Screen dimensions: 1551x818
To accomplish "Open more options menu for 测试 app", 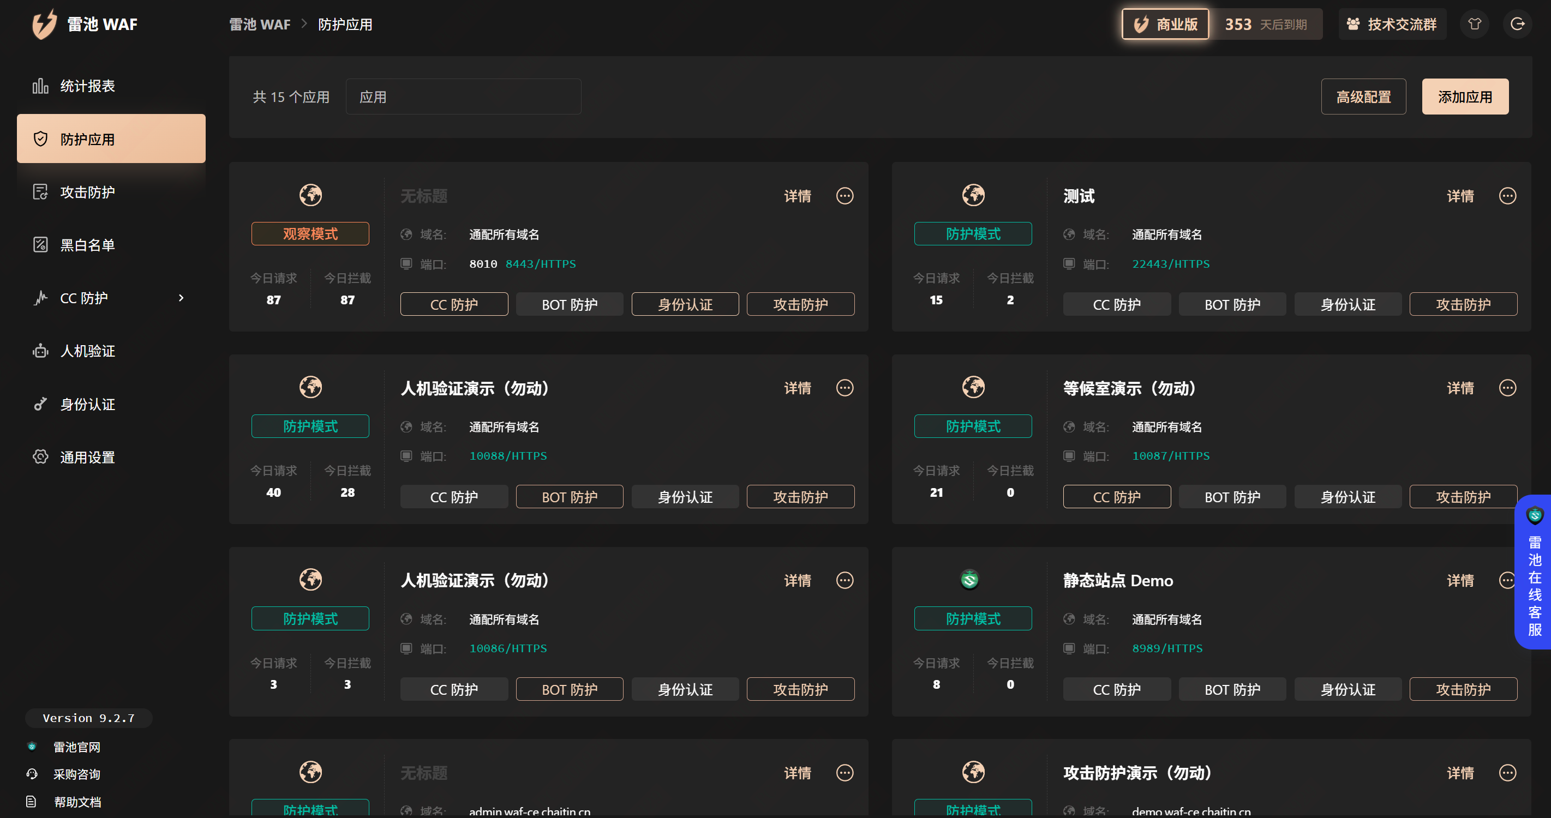I will pyautogui.click(x=1507, y=196).
